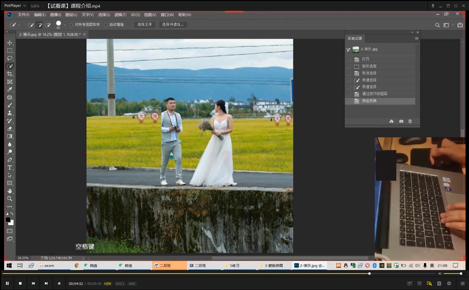Open the 文件(F) menu
The height and width of the screenshot is (290, 469).
tap(23, 15)
